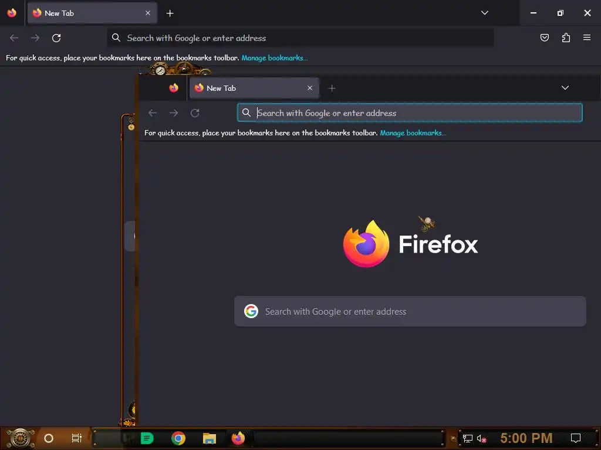
Task: Minimize the back Firefox window
Action: pos(533,13)
